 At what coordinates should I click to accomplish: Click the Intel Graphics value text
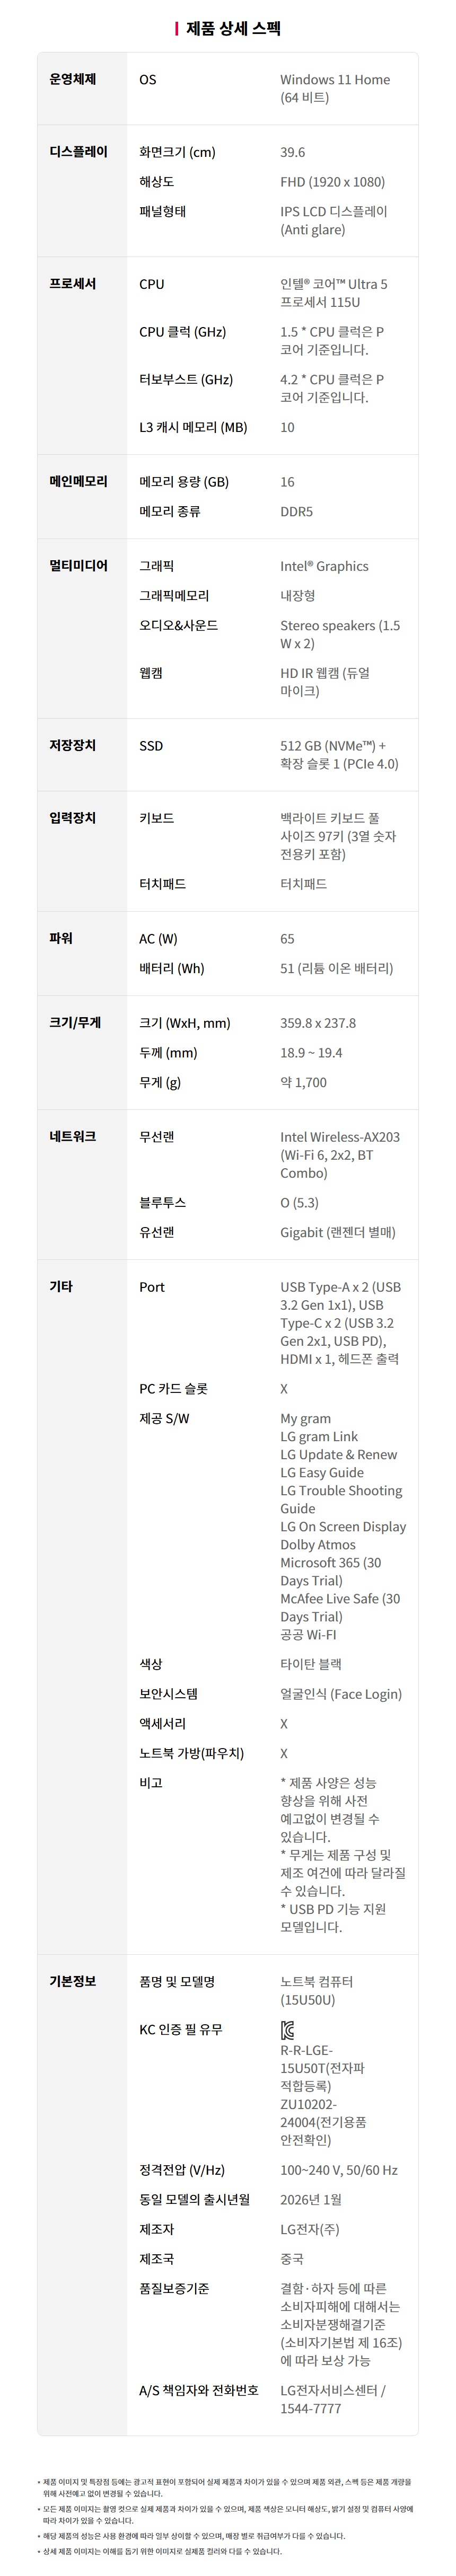[324, 566]
